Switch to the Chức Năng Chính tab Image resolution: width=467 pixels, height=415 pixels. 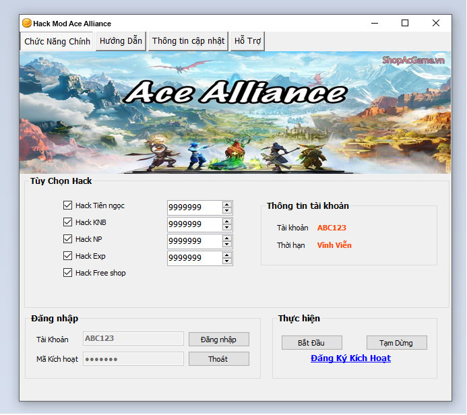(x=57, y=41)
